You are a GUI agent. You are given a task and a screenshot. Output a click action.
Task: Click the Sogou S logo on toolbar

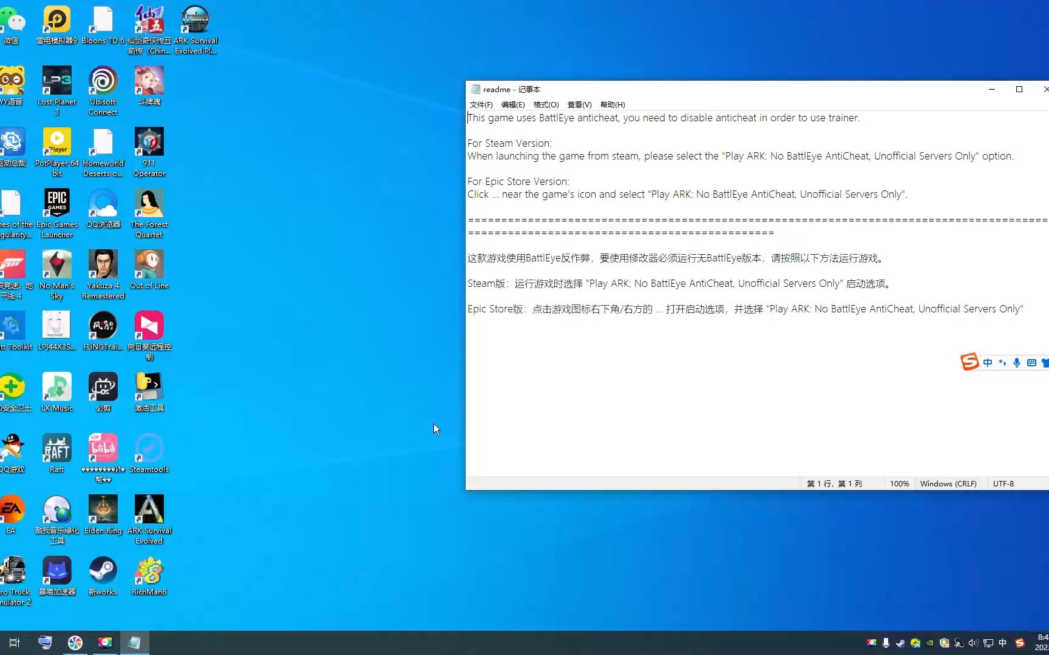[x=969, y=362]
